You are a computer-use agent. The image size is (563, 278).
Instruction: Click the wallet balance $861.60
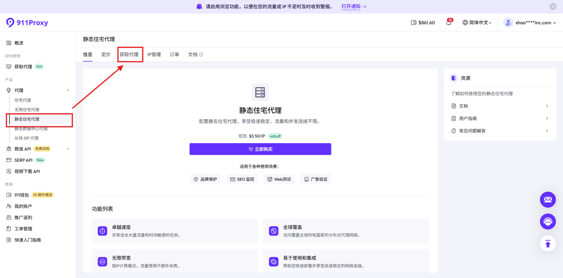tap(423, 23)
